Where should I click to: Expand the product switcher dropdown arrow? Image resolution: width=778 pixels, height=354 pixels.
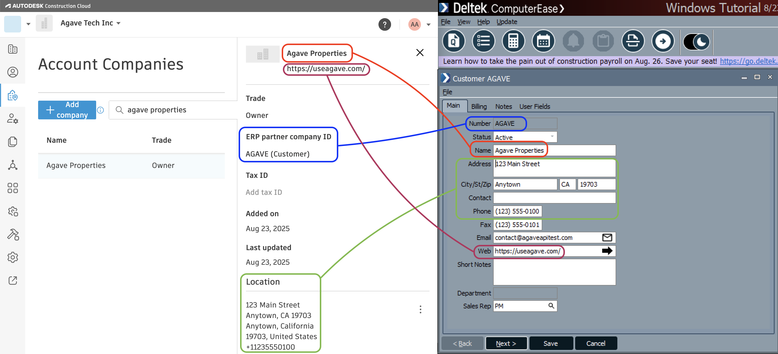[x=28, y=24]
